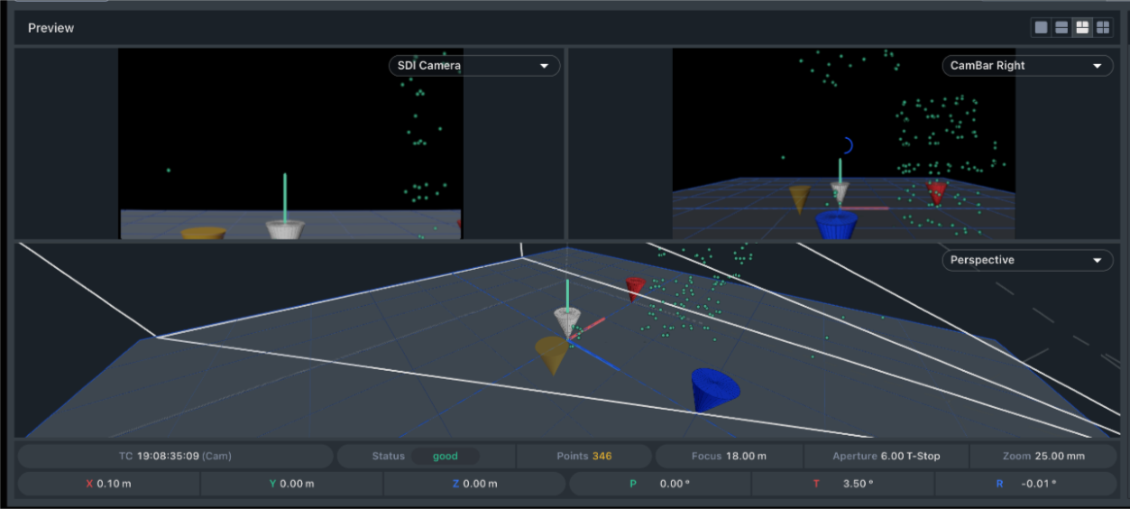The width and height of the screenshot is (1130, 509).
Task: Click the T tilt 3.50° field
Action: tap(842, 484)
